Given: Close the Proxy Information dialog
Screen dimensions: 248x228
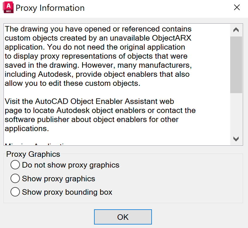Looking at the screenshot, I should [x=237, y=8].
